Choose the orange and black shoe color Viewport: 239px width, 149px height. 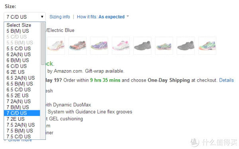pos(77,45)
